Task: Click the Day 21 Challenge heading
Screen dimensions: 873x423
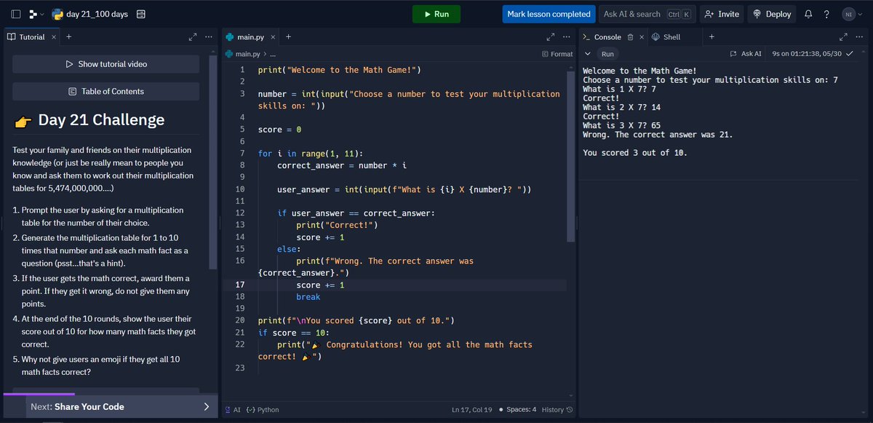Action: tap(101, 120)
